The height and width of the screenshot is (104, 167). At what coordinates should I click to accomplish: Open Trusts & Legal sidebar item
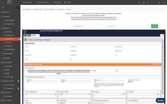(x=10, y=77)
